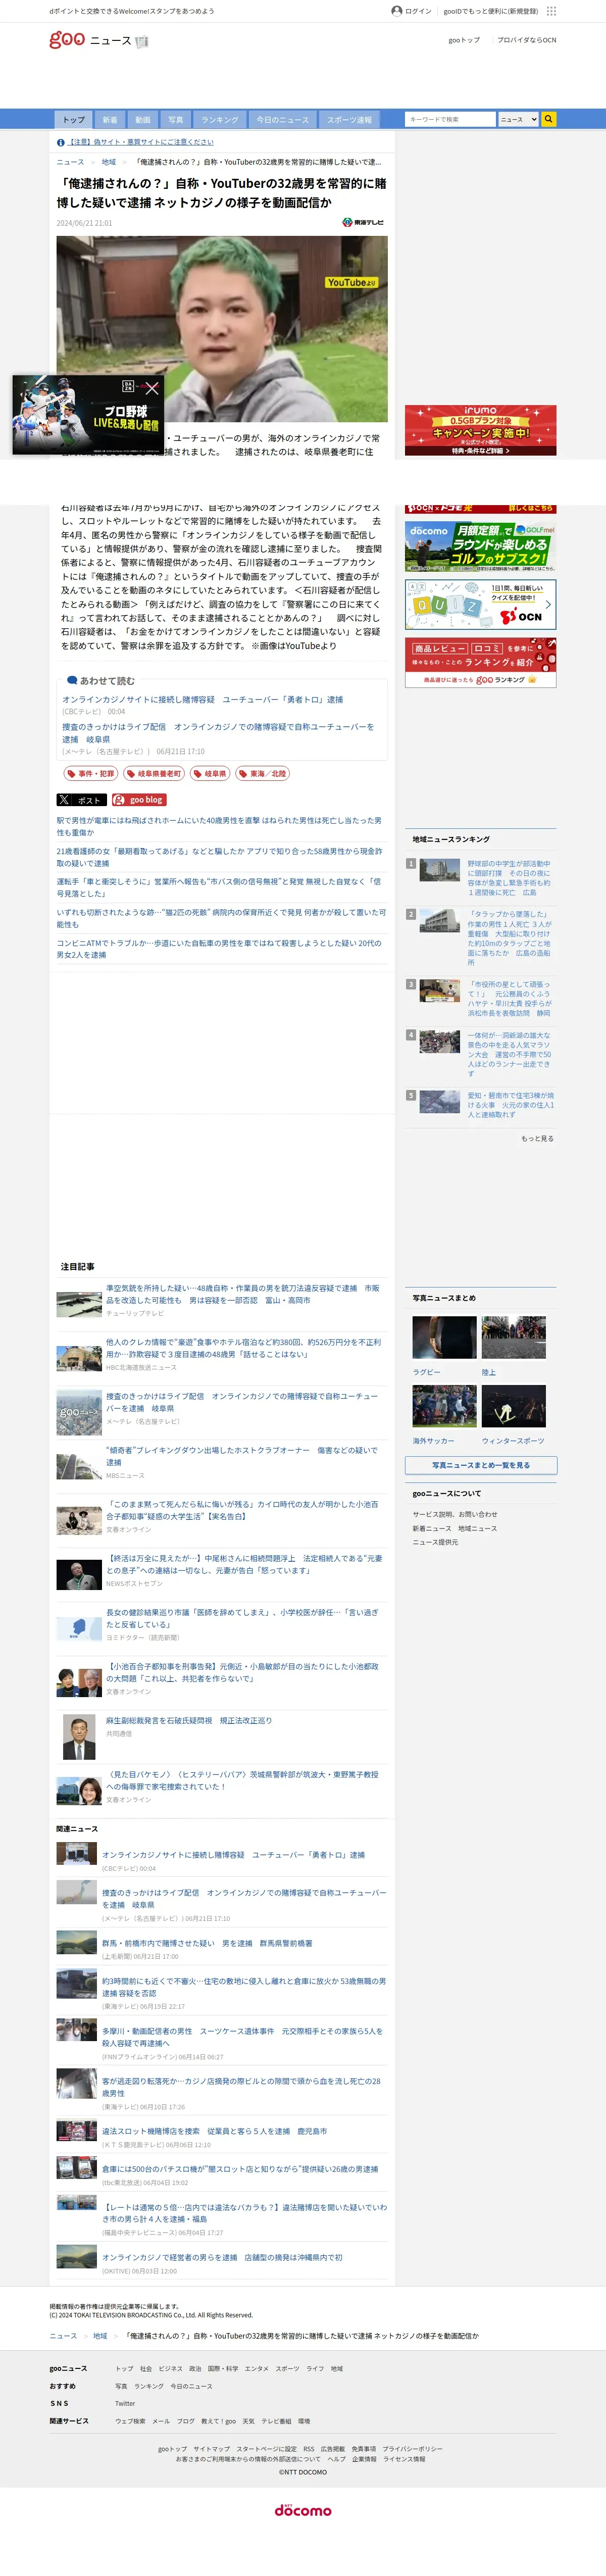Click 写真ニュースまとめ一覧を見る button

click(480, 1465)
